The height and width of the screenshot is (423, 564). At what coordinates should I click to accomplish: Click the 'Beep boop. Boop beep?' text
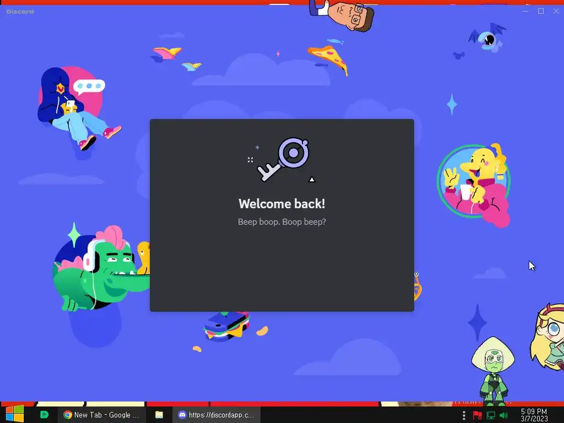[282, 221]
